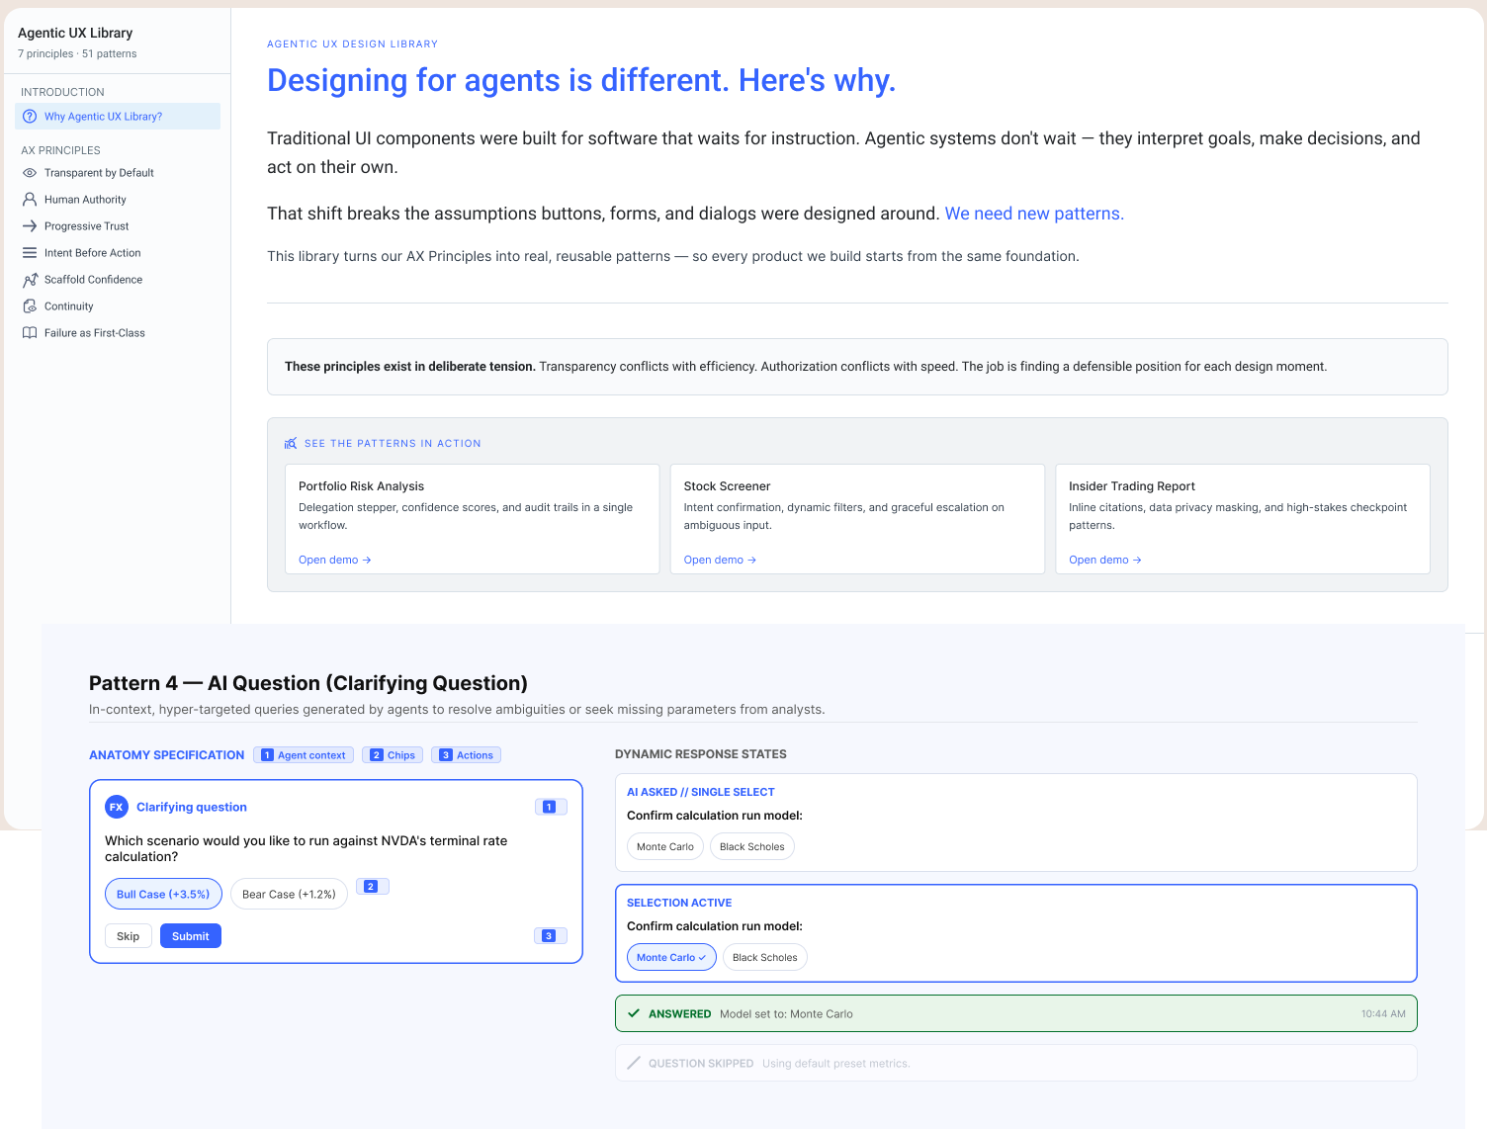This screenshot has width=1487, height=1129.
Task: Skip the clarifying question
Action: 129,936
